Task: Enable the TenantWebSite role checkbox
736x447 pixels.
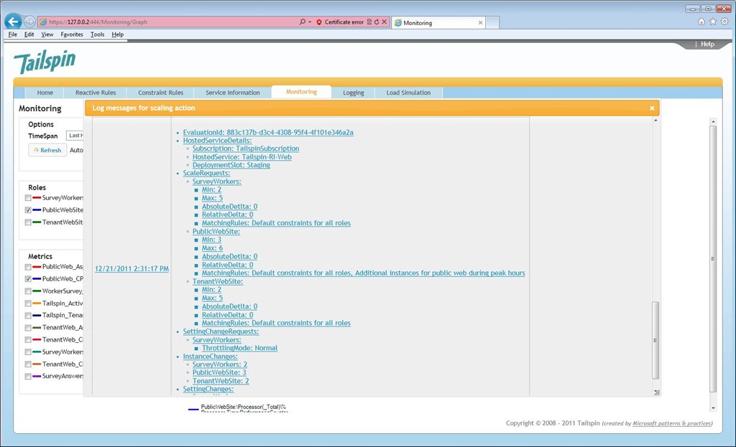Action: [x=28, y=222]
